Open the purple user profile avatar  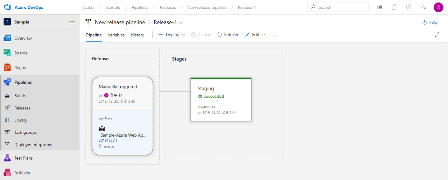(438, 7)
